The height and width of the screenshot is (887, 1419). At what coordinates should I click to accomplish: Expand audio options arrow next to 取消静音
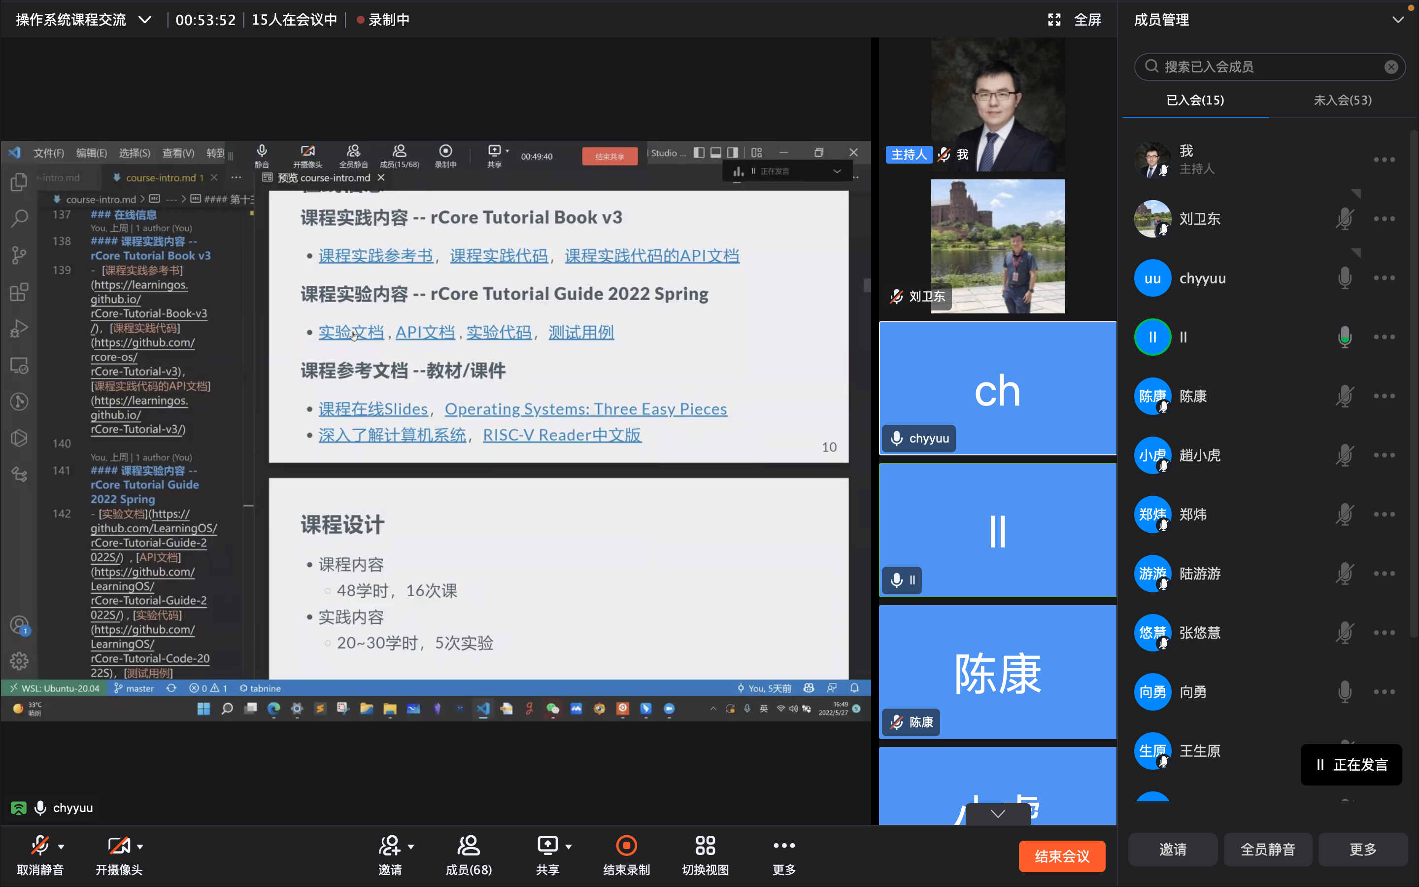point(61,847)
